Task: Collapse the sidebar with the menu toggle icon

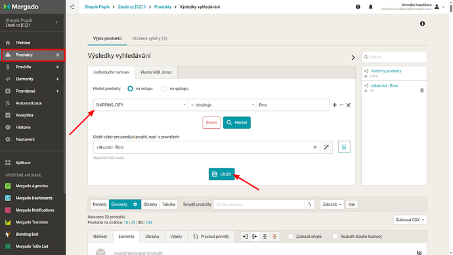Action: (72, 7)
